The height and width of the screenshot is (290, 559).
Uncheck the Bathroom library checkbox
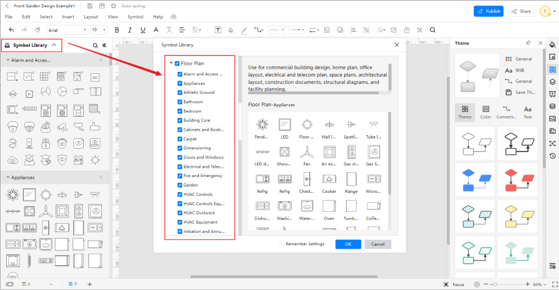(x=179, y=102)
